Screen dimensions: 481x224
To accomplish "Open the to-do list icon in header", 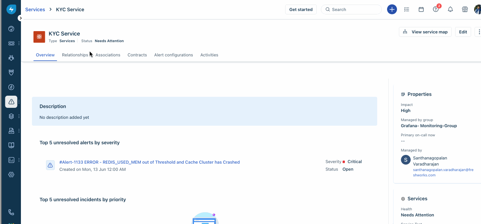I will pos(406,9).
